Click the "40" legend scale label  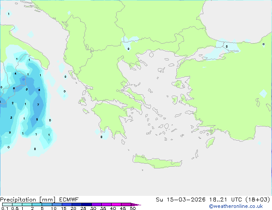[x=113, y=208]
